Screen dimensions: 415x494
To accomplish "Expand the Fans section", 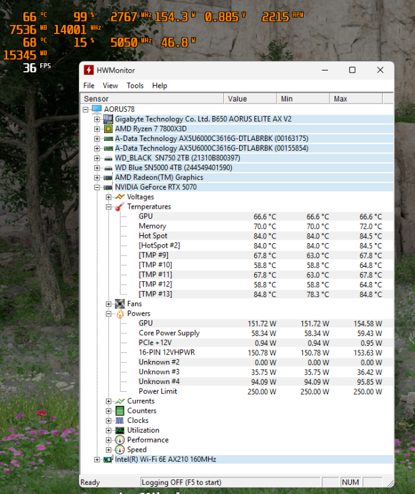I will coord(109,304).
